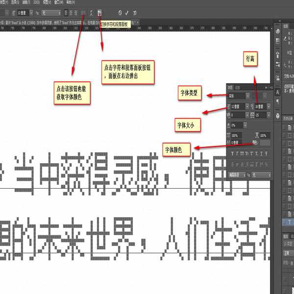The height and width of the screenshot is (294, 294).
Task: Open the 帮助(H) menu
Action: point(71,2)
